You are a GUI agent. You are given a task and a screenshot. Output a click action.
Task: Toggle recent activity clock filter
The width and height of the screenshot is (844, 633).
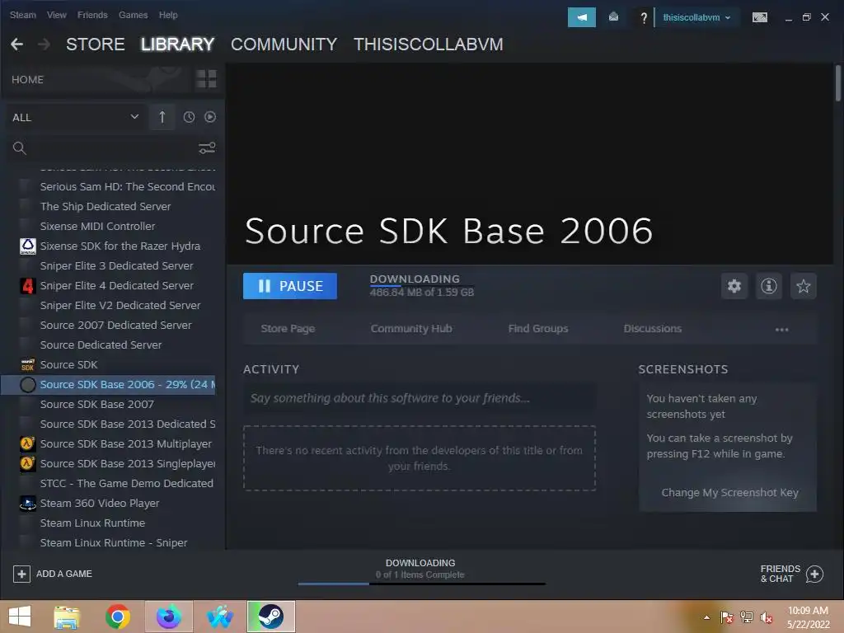[189, 117]
